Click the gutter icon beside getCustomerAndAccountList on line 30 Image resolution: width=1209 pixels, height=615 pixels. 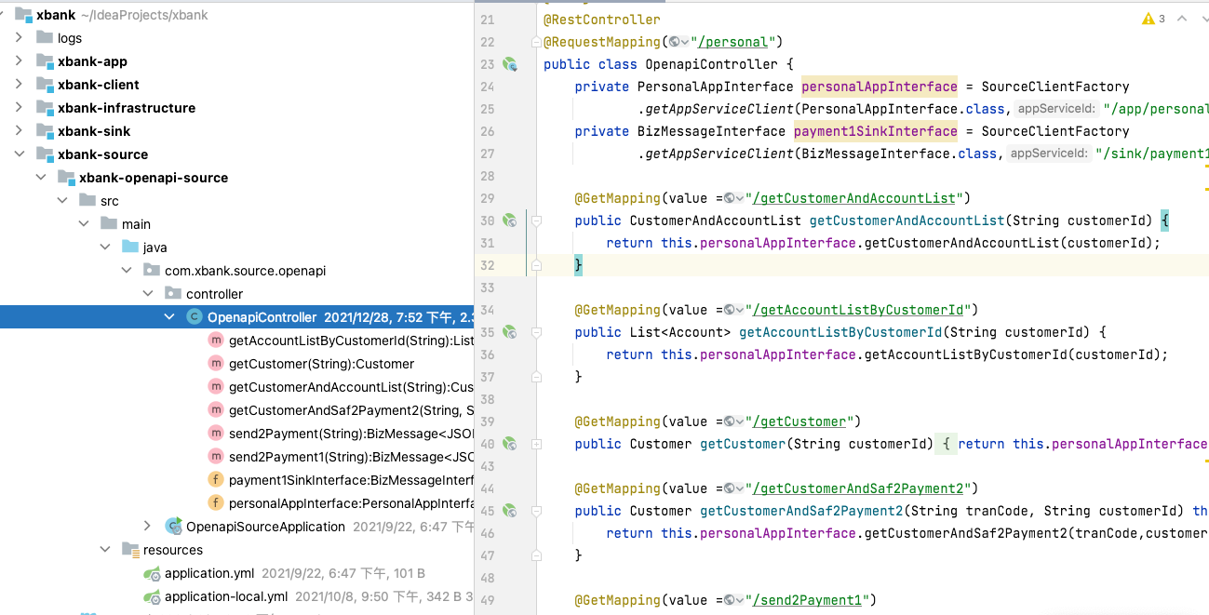tap(509, 221)
